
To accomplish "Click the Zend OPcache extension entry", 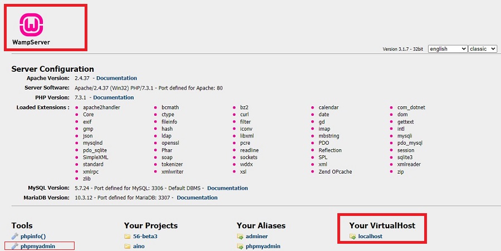I will click(335, 171).
